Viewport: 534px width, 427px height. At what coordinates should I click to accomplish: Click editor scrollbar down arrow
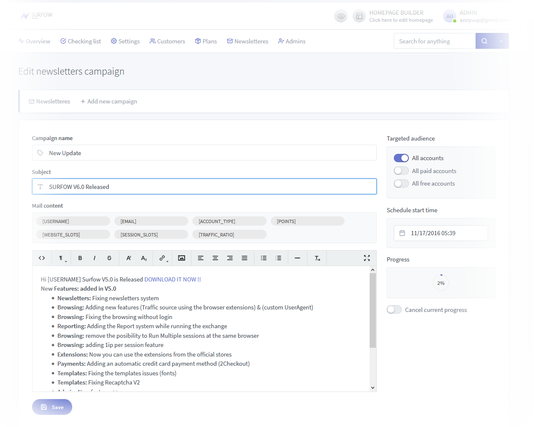373,388
